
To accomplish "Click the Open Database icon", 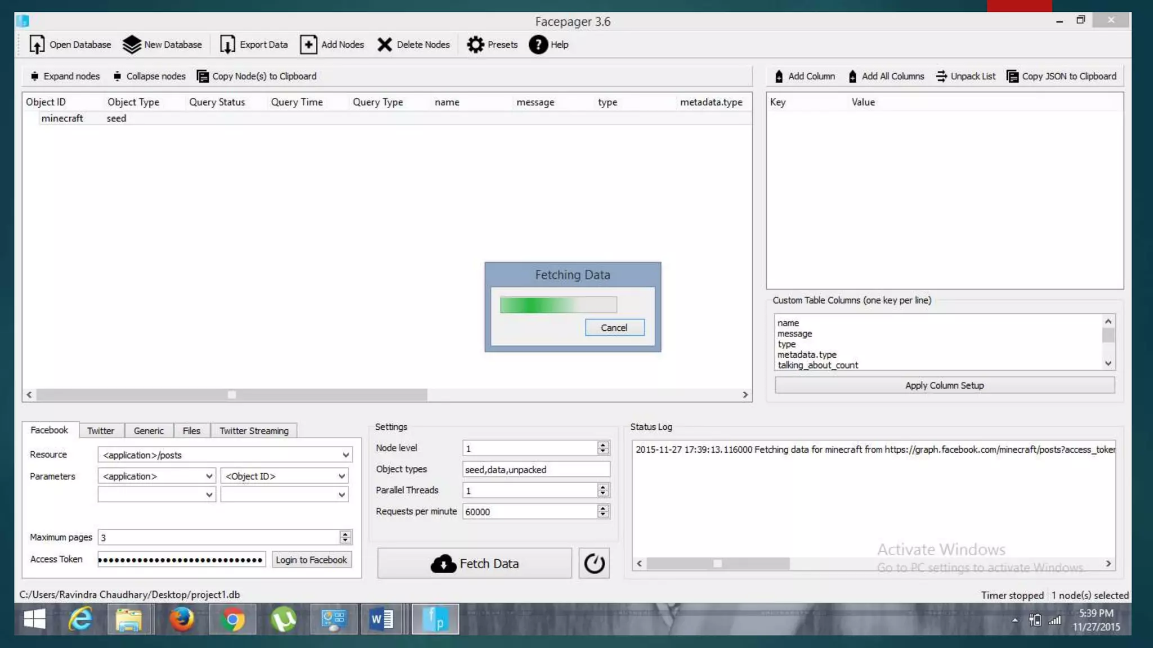I will coord(37,44).
